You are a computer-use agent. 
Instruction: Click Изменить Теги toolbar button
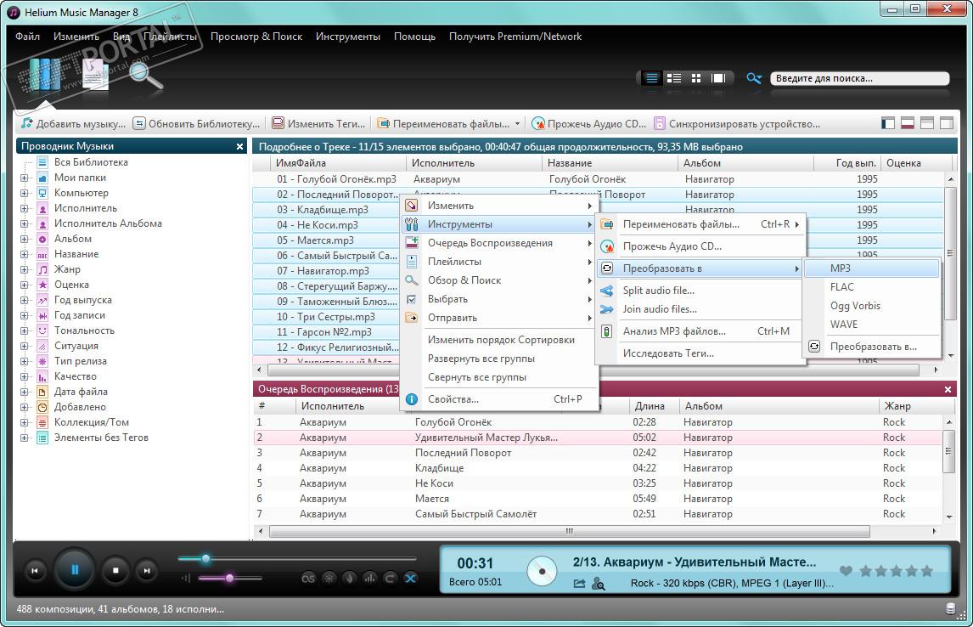tap(319, 124)
